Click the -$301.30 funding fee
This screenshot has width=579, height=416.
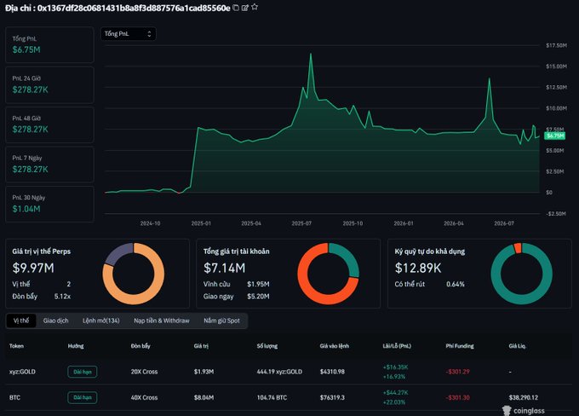[x=457, y=397]
